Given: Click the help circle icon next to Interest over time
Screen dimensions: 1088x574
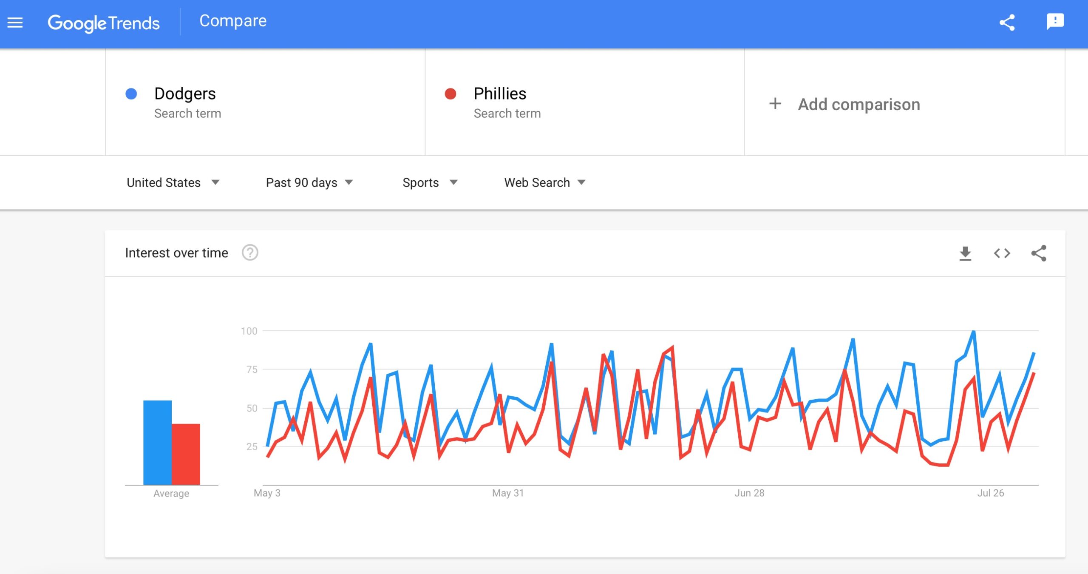Looking at the screenshot, I should point(251,253).
